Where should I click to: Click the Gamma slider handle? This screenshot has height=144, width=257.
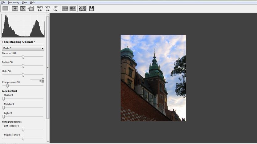pos(23,57)
